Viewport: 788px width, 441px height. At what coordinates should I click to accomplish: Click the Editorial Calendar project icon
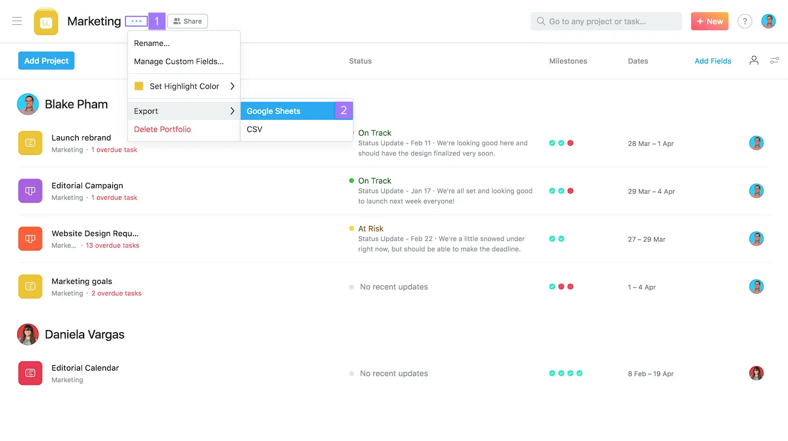30,373
